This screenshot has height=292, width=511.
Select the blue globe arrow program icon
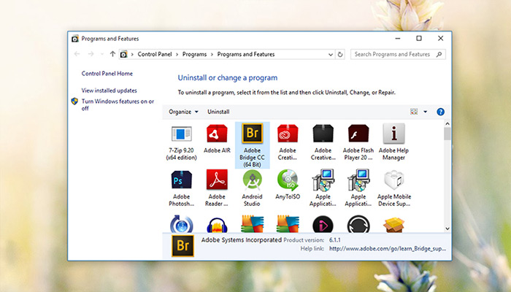(x=182, y=224)
